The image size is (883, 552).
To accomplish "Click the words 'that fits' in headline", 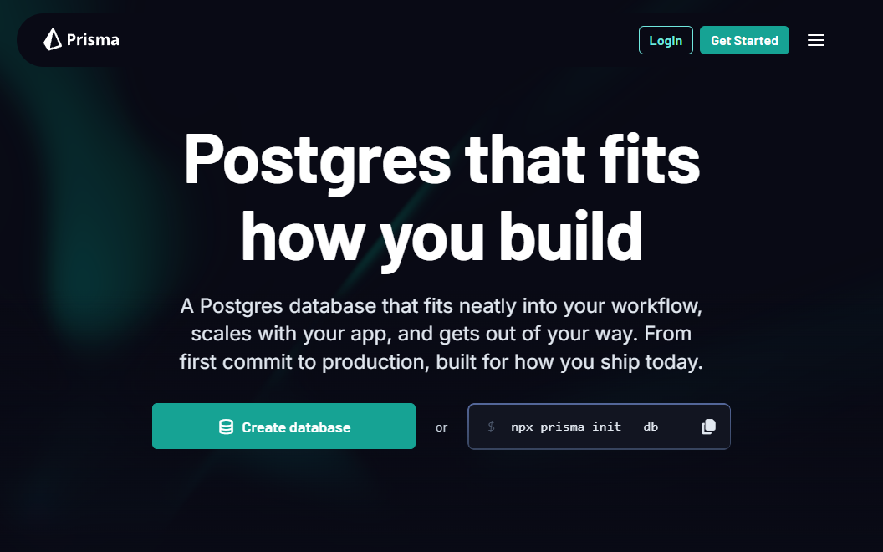I will tap(582, 158).
